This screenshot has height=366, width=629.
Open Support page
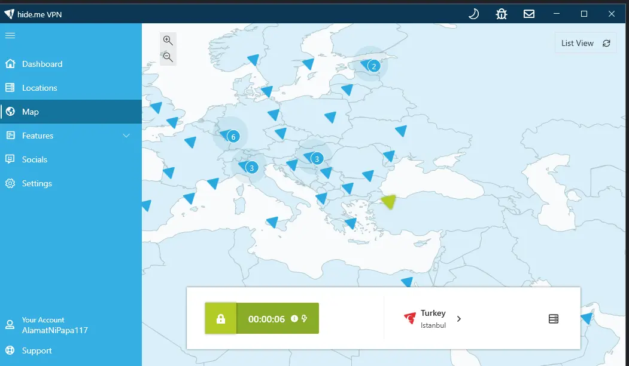[71, 350]
